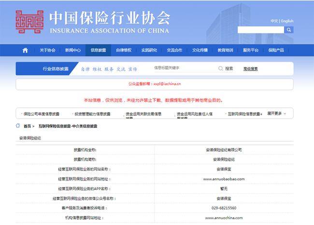
Task: Click the label 客户服务及消费者投诉电话
Action: coord(85,208)
